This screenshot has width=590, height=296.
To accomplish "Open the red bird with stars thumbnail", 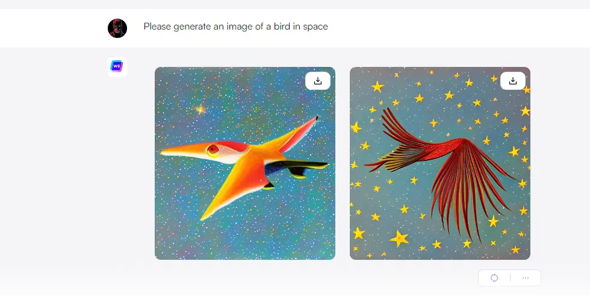I will click(440, 163).
